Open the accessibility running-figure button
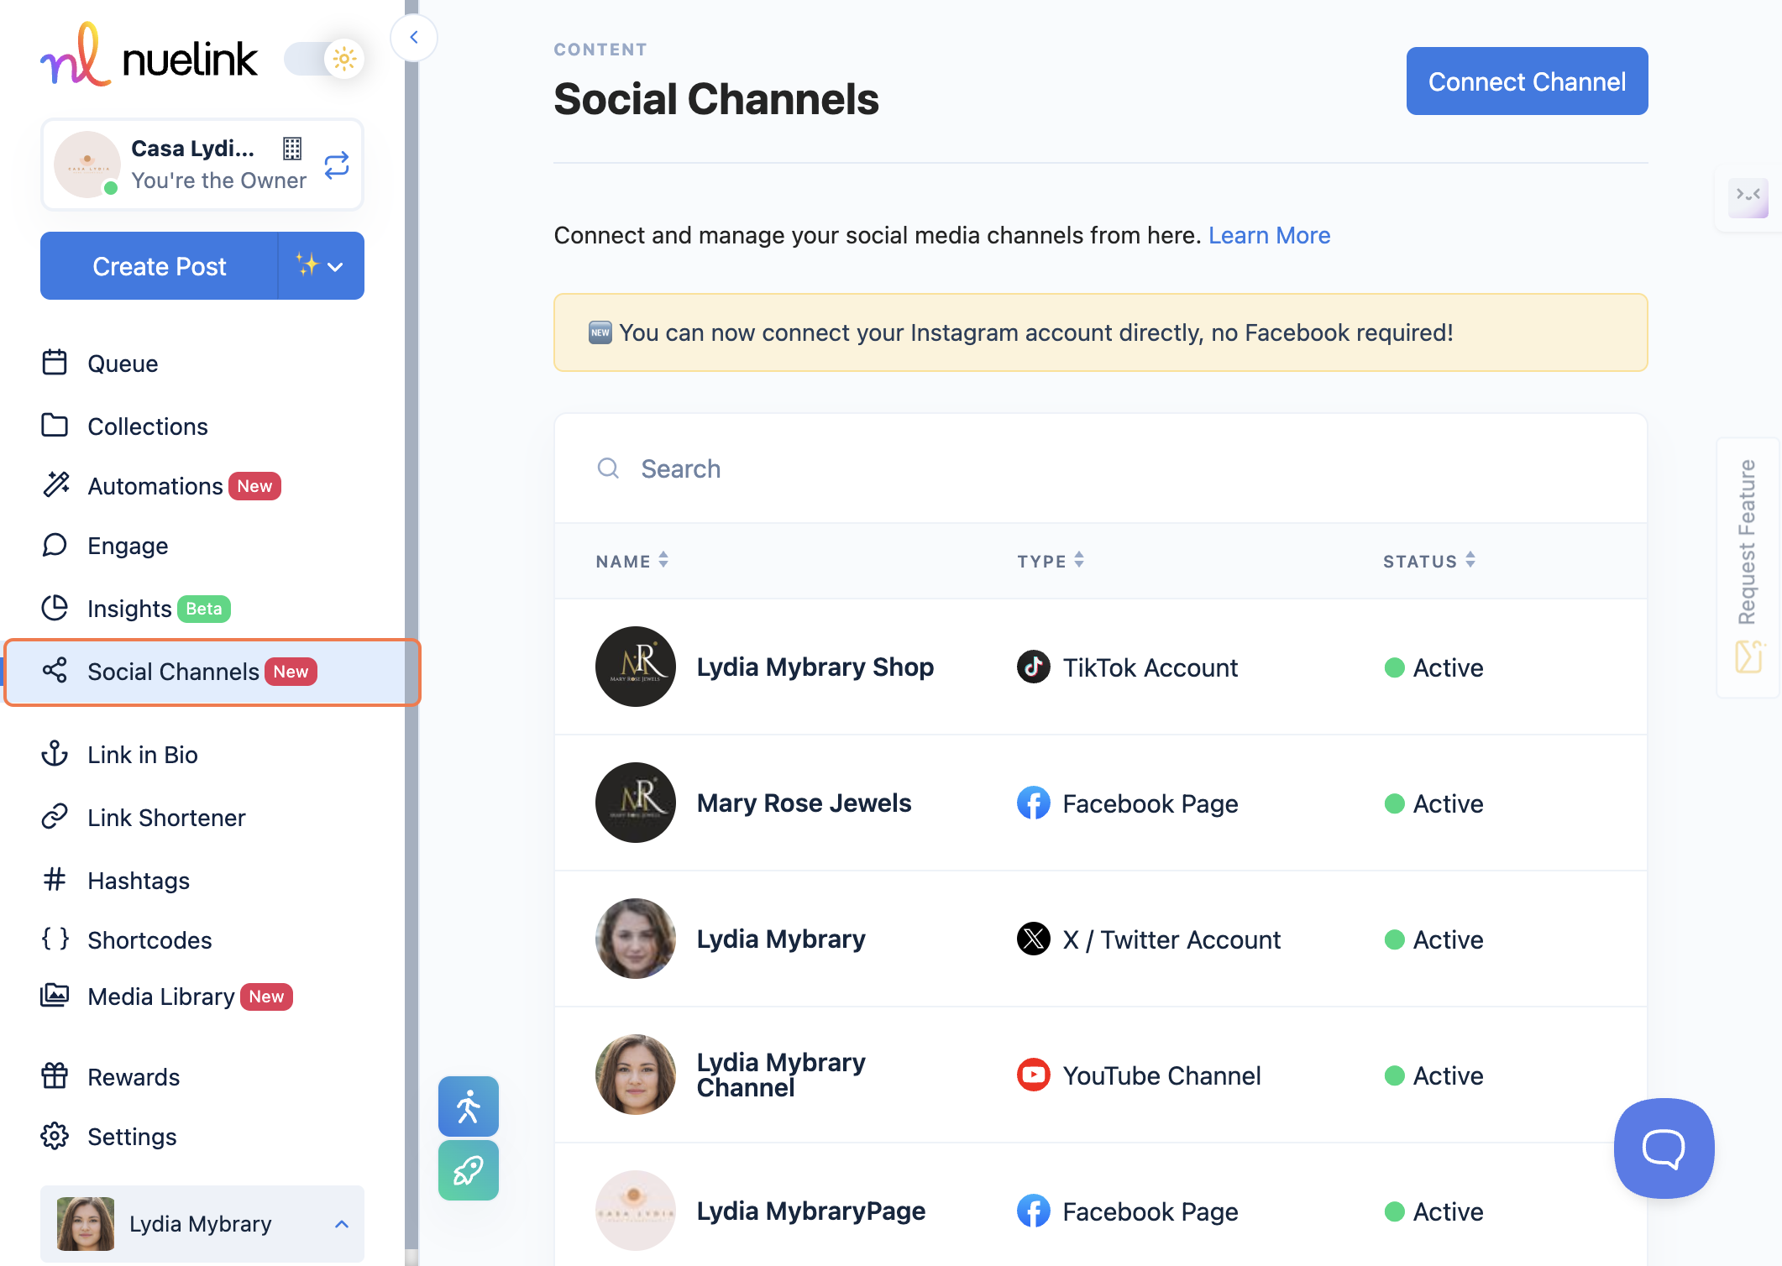The image size is (1782, 1266). point(469,1106)
